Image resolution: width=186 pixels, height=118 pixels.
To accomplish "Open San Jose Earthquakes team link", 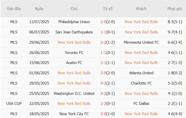I will click(x=74, y=32).
